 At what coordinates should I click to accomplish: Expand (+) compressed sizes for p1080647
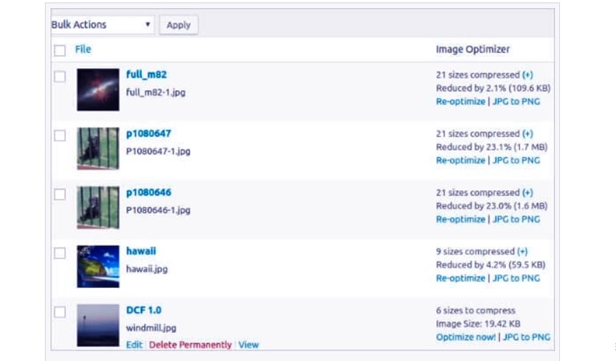(528, 133)
